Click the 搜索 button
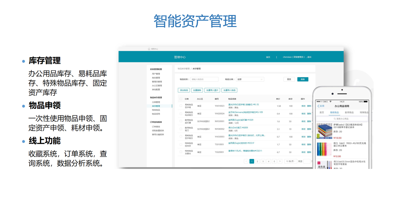This screenshot has height=217, width=395. [x=303, y=79]
